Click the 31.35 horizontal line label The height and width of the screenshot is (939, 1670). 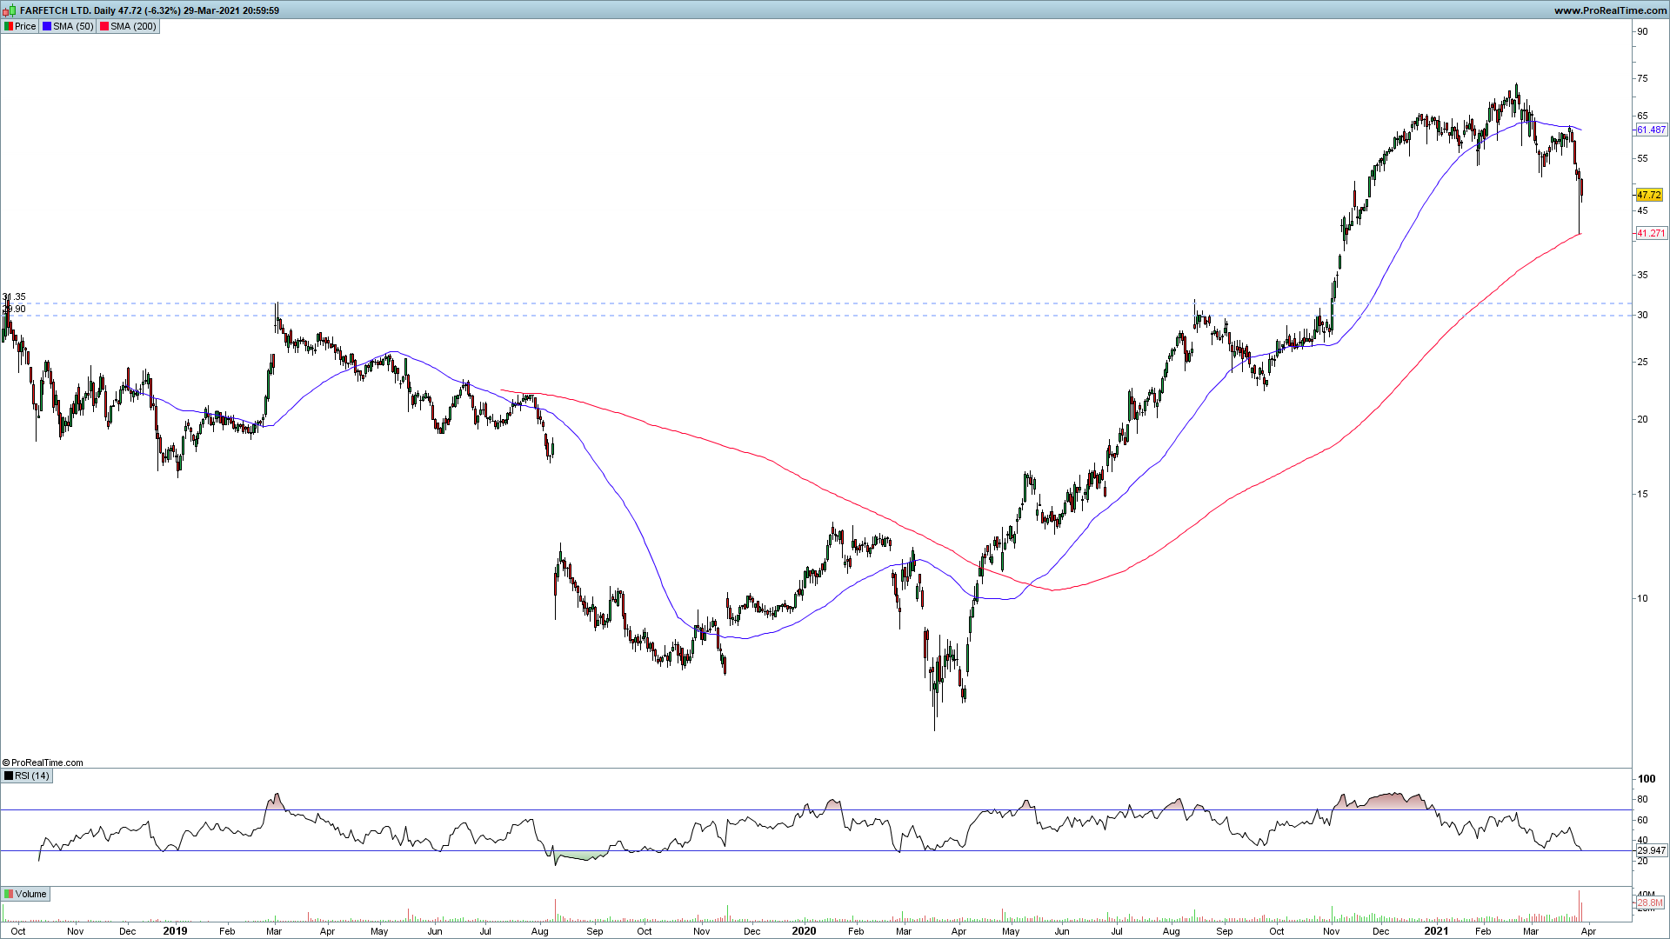pyautogui.click(x=14, y=297)
